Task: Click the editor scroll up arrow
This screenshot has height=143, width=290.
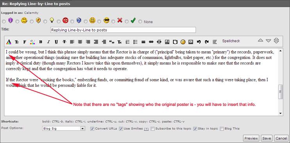Action: pyautogui.click(x=281, y=51)
